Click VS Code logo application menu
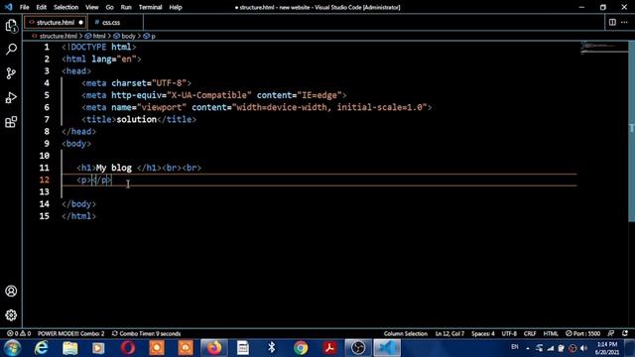Screen dimensions: 635x357 click(9, 7)
